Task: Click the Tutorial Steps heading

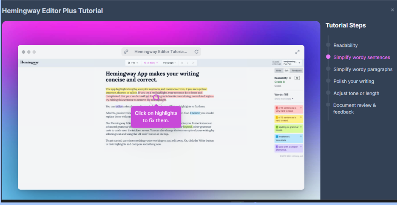Action: (345, 25)
